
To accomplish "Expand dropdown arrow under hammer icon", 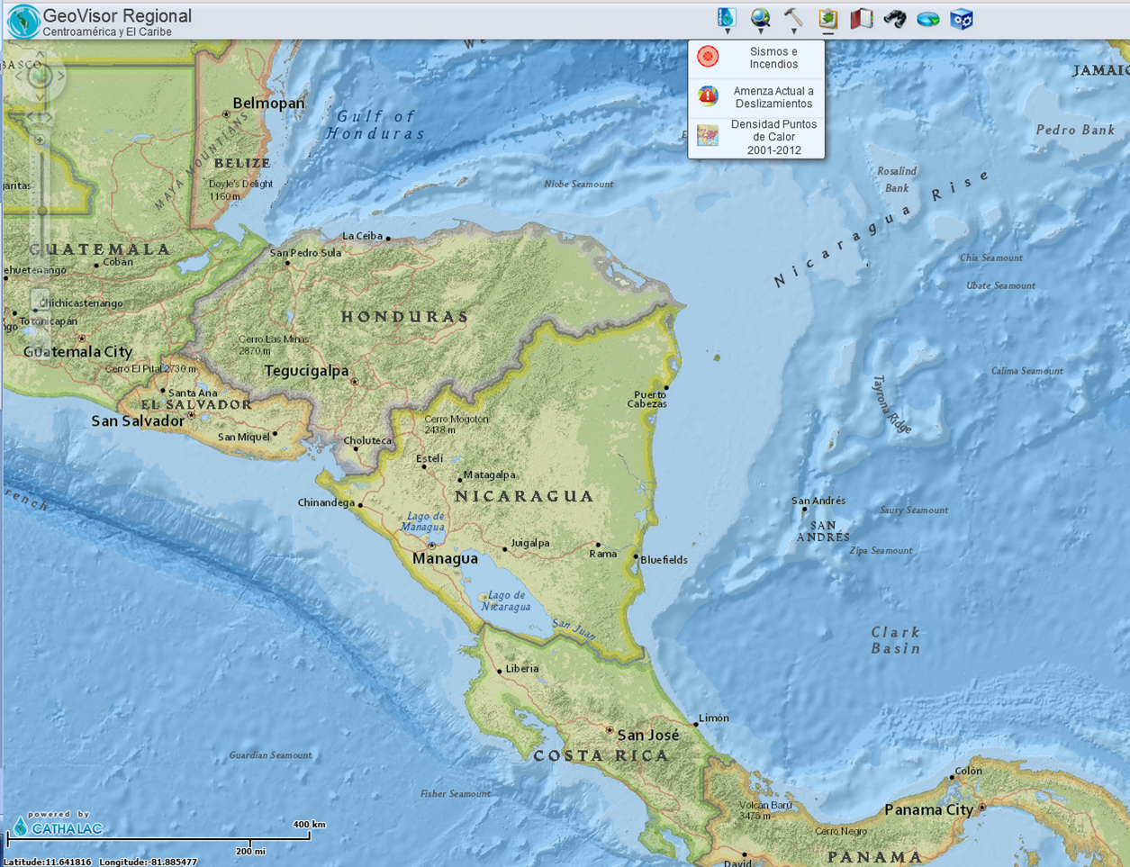I will (794, 32).
